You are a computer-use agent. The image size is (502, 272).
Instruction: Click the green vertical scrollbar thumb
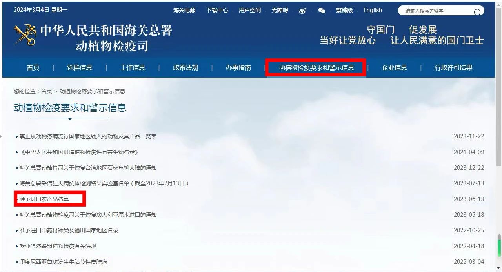(499, 248)
